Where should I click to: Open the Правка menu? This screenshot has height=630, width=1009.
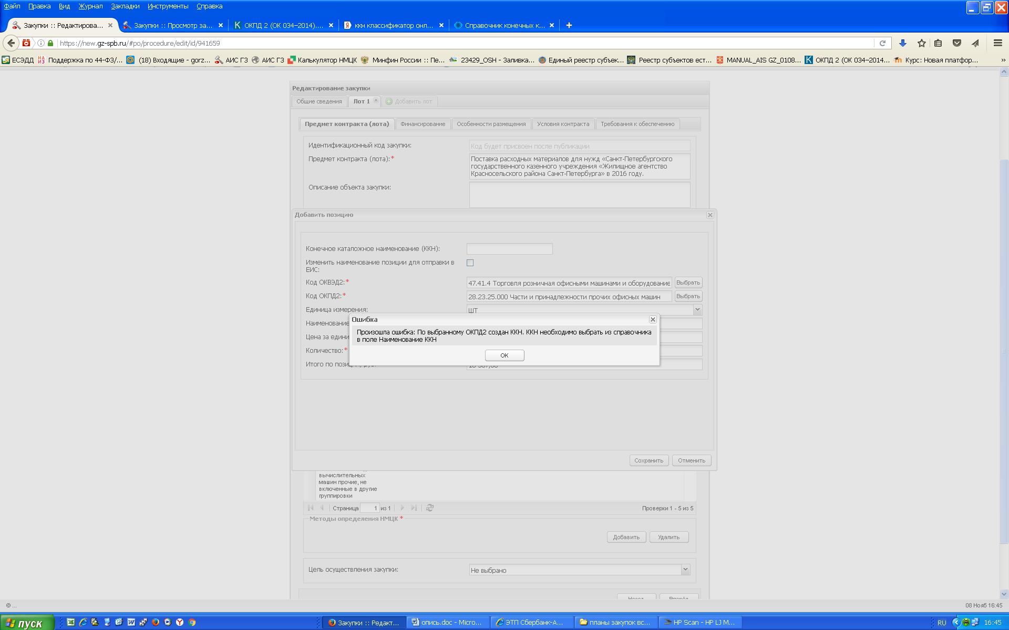tap(39, 6)
